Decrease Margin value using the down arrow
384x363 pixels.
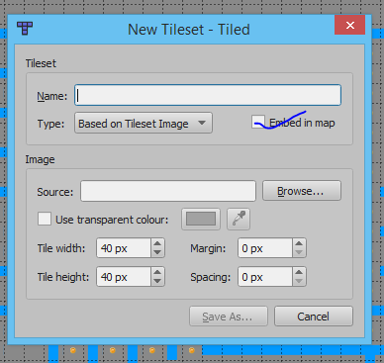click(299, 252)
